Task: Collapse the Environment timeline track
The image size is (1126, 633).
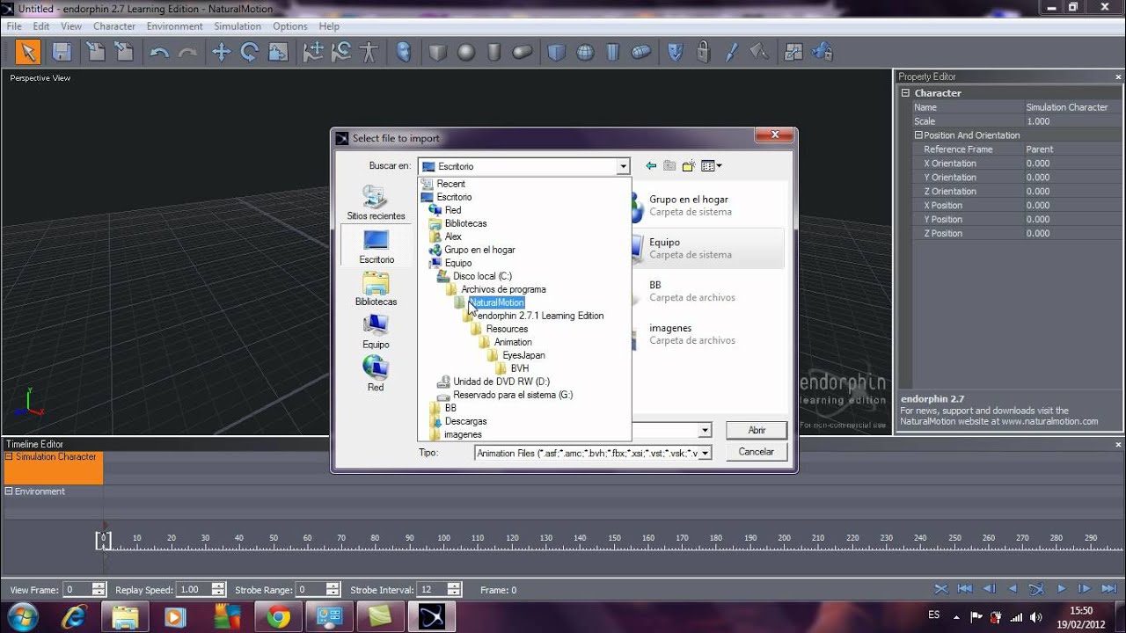Action: click(x=10, y=491)
